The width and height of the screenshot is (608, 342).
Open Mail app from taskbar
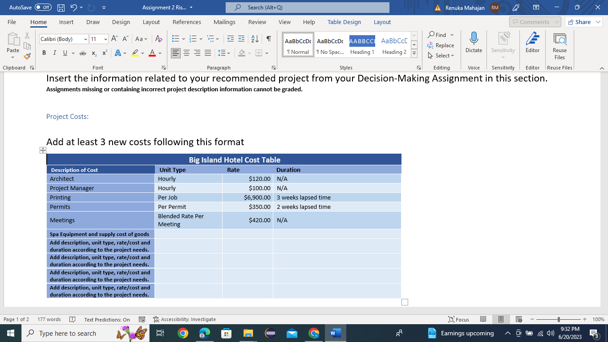[292, 333]
